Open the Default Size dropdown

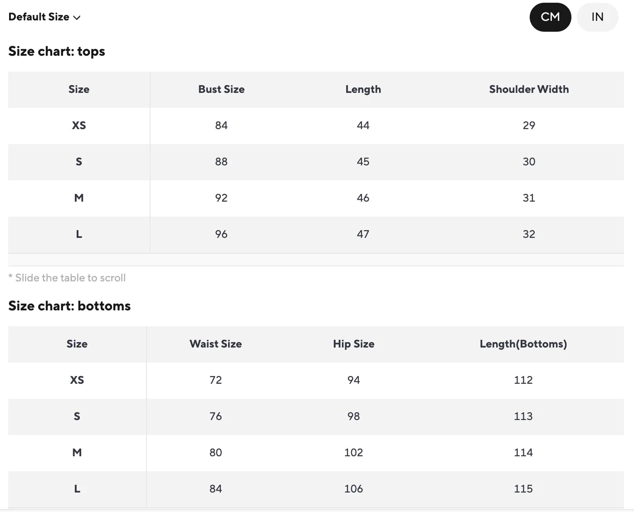pos(44,17)
